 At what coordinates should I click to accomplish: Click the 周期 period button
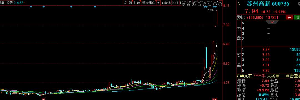(2, 3)
